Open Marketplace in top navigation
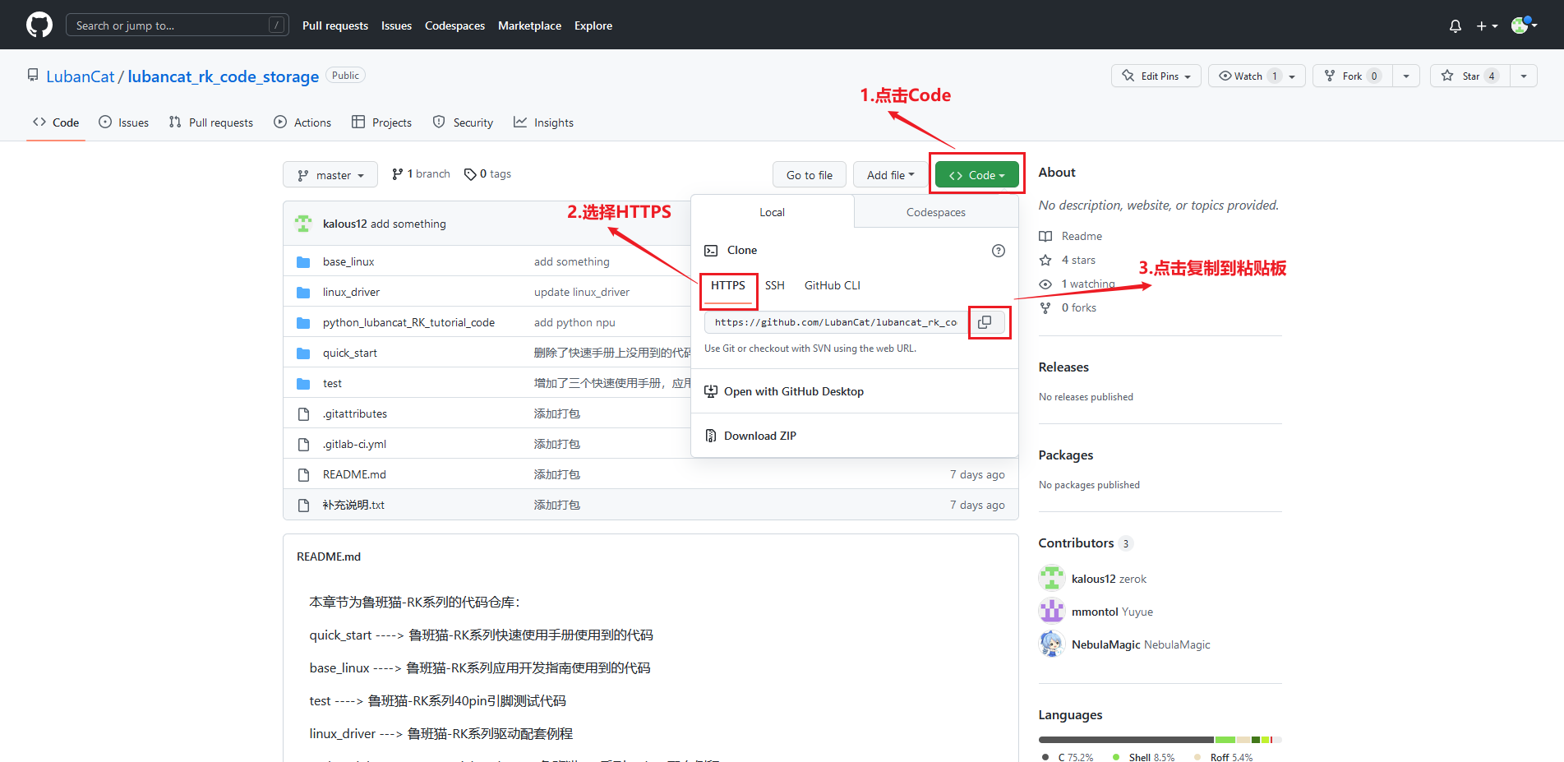Viewport: 1564px width, 762px height. click(529, 25)
